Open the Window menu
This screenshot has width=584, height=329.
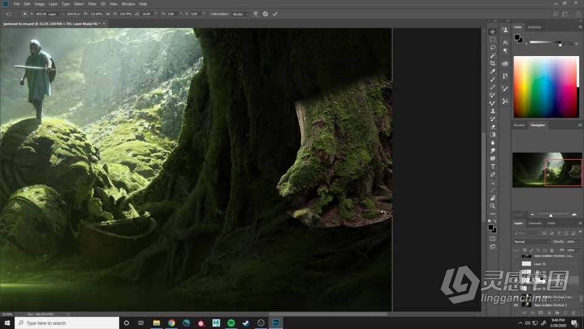click(128, 4)
